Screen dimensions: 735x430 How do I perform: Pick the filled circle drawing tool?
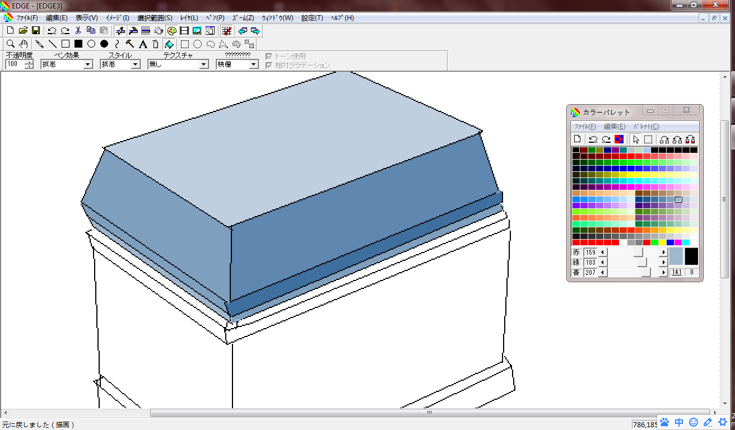coord(104,44)
